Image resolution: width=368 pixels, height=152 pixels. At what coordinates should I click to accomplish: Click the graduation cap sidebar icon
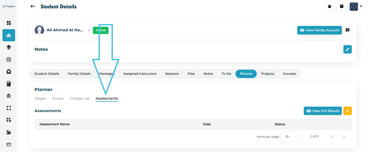pyautogui.click(x=9, y=47)
